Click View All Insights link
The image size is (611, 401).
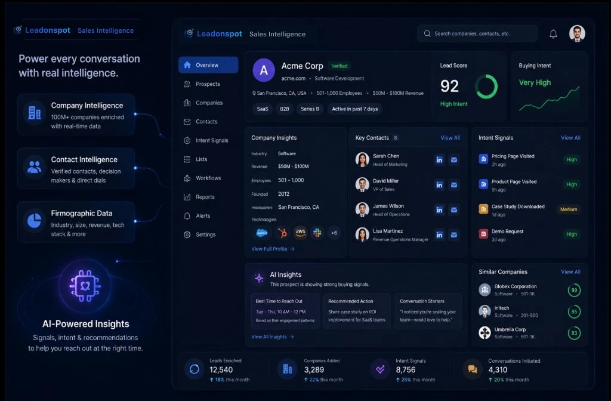pos(272,337)
